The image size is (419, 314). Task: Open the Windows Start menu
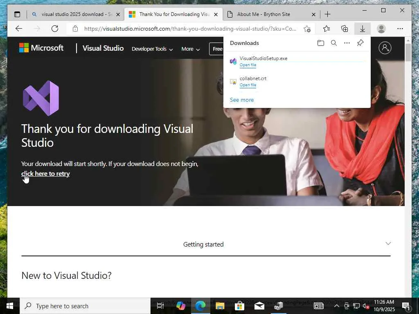[x=10, y=306]
